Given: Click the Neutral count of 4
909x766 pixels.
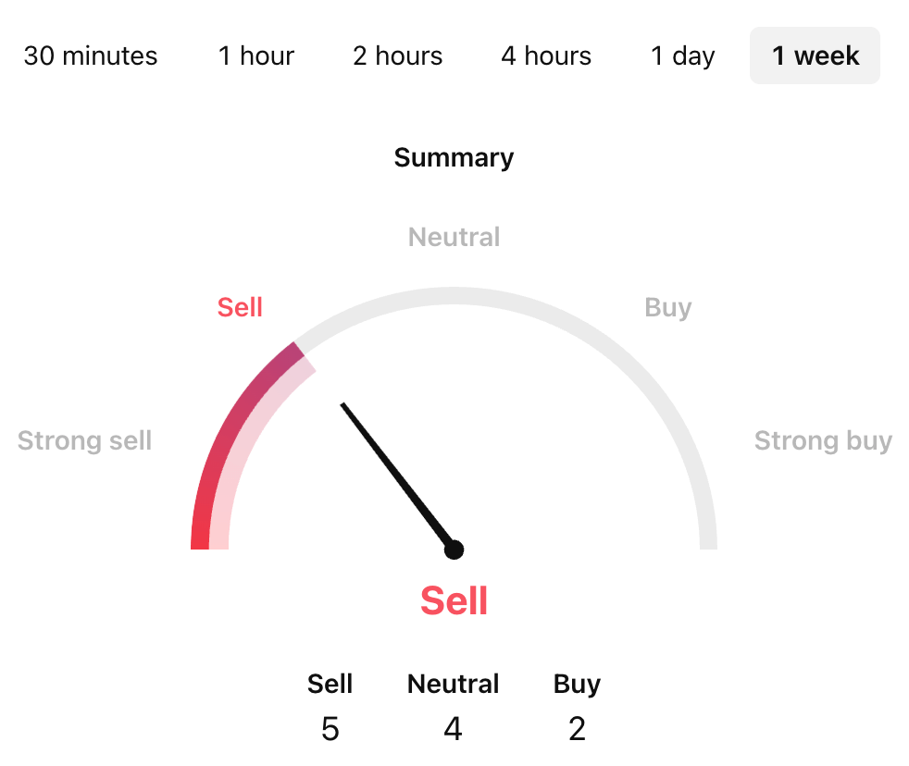Looking at the screenshot, I should [x=453, y=728].
